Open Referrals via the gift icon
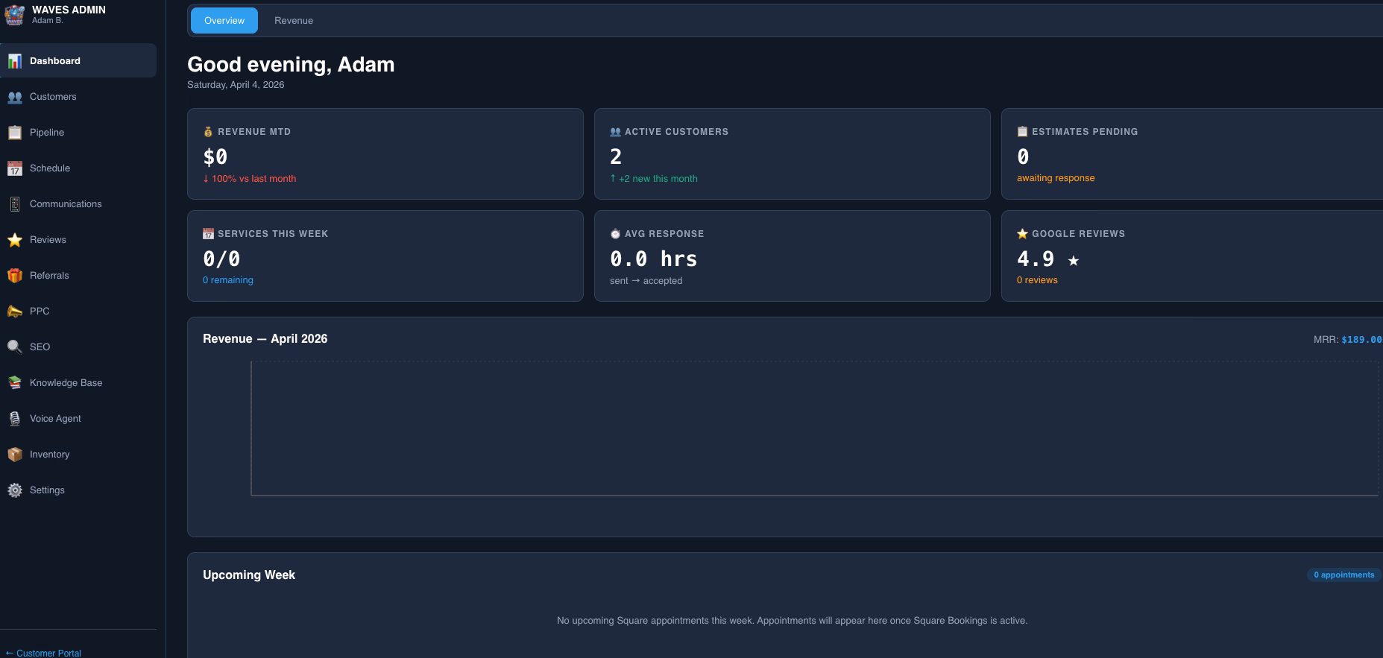The height and width of the screenshot is (658, 1383). [15, 276]
